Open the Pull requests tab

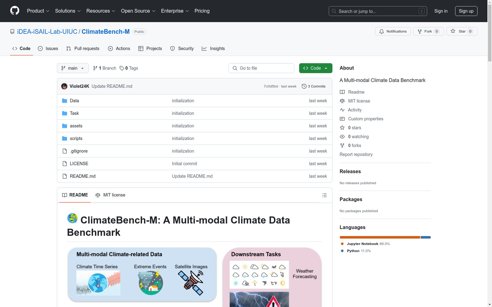(83, 49)
